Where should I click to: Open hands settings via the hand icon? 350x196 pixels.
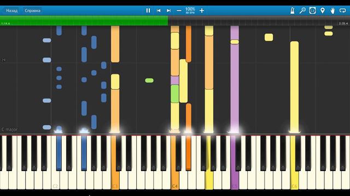(332, 10)
